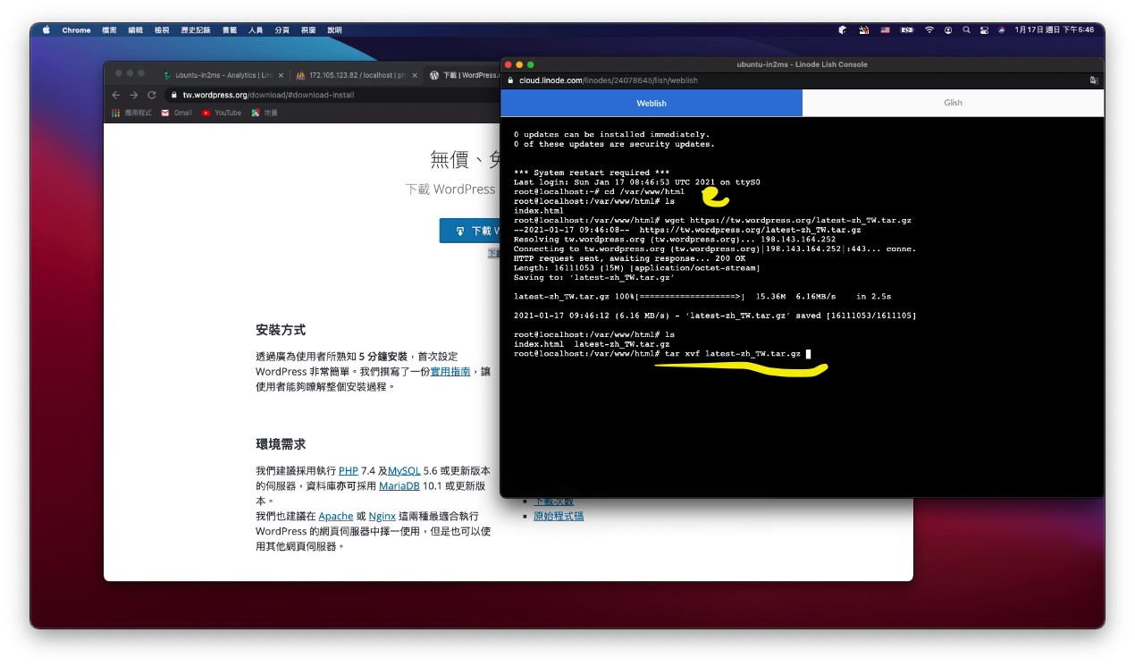The width and height of the screenshot is (1135, 666).
Task: Open Spotlight search icon
Action: [x=966, y=30]
